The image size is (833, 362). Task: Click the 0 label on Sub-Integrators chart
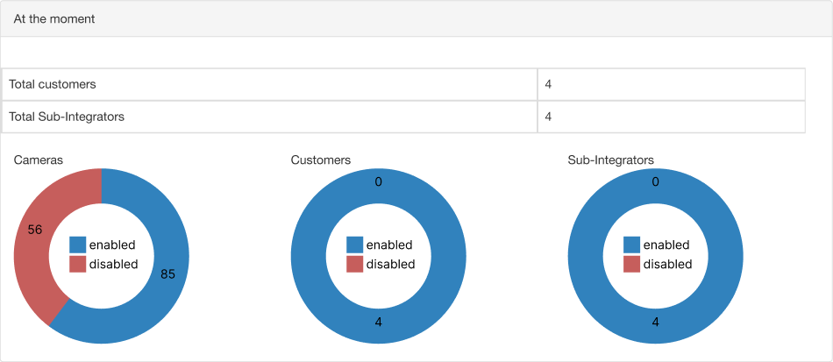pos(656,182)
